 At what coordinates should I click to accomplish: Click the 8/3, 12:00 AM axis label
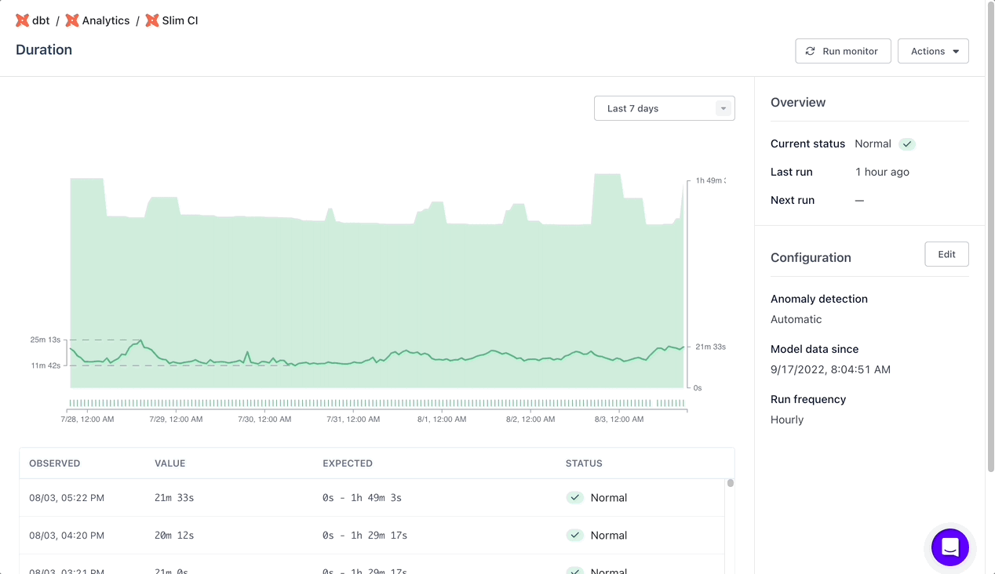tap(618, 420)
